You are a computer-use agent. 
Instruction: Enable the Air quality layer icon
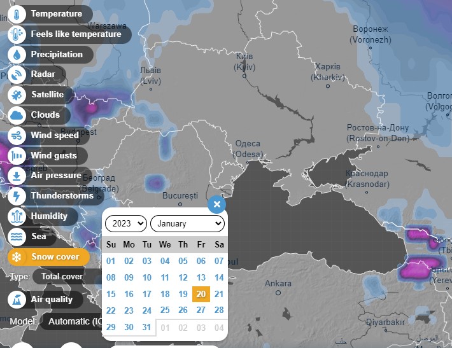17,299
